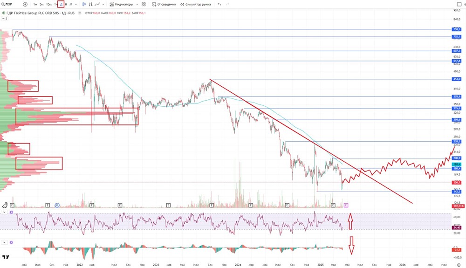Select the weekly Н timeframe

[66, 5]
